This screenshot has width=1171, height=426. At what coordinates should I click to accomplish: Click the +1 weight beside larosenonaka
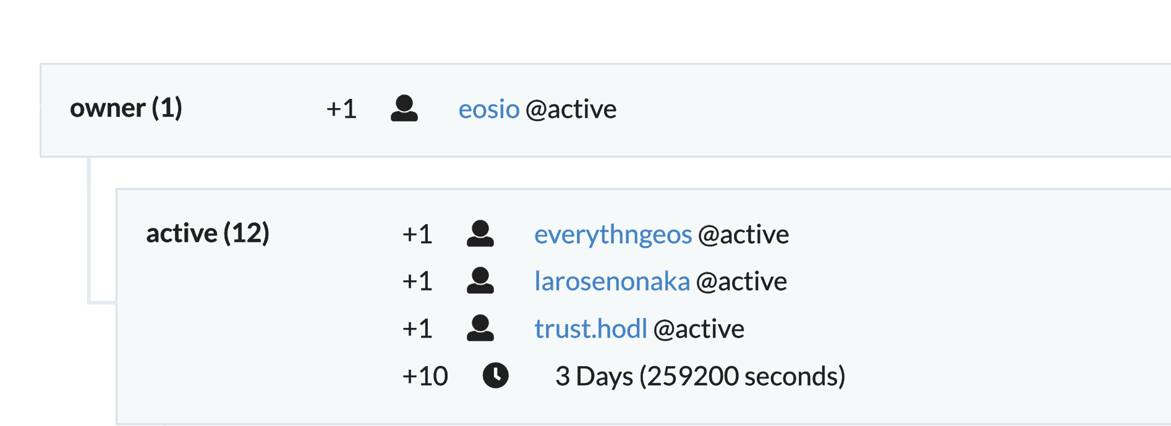[x=417, y=282]
